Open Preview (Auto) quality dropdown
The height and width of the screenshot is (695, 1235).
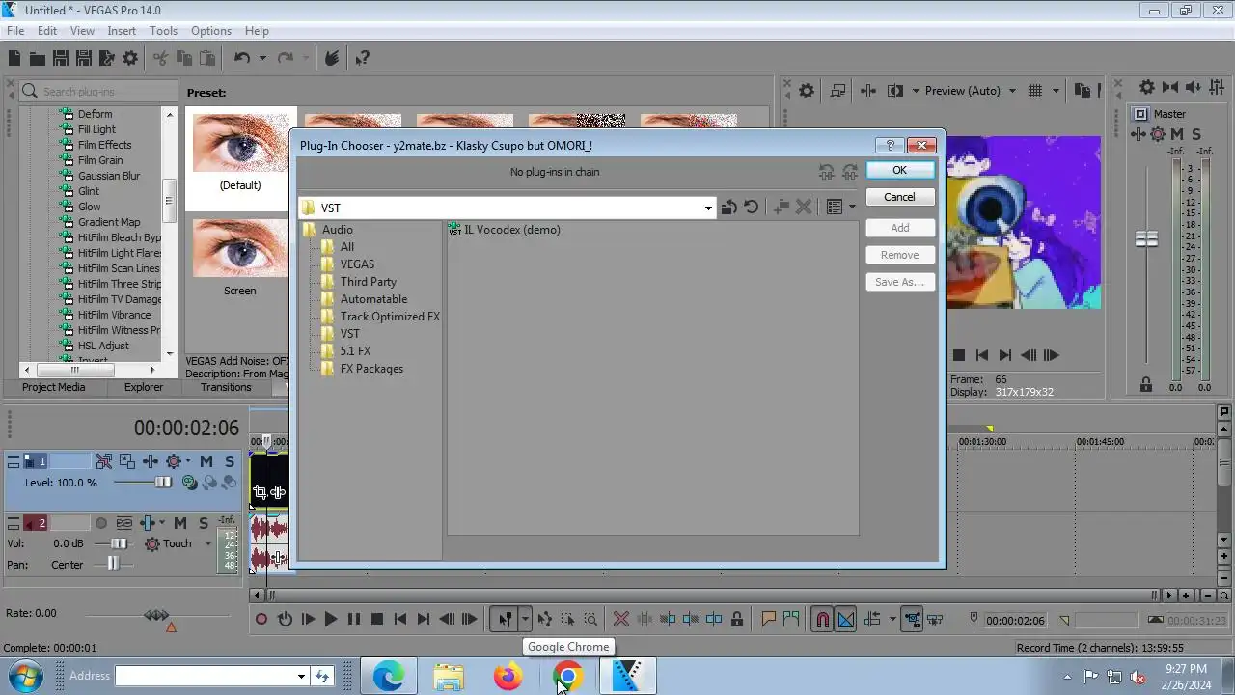click(1012, 91)
